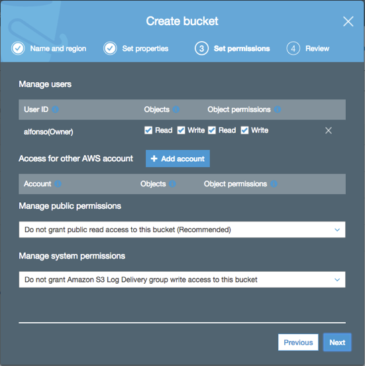Click the info icon next to User ID
The width and height of the screenshot is (365, 366).
point(55,109)
